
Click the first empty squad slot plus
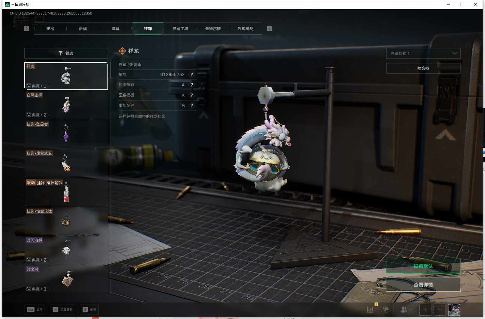point(425,309)
